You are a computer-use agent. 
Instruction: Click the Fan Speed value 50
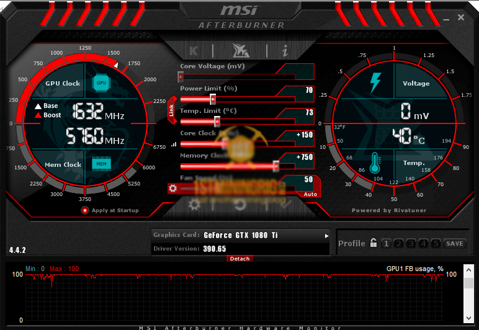308,179
